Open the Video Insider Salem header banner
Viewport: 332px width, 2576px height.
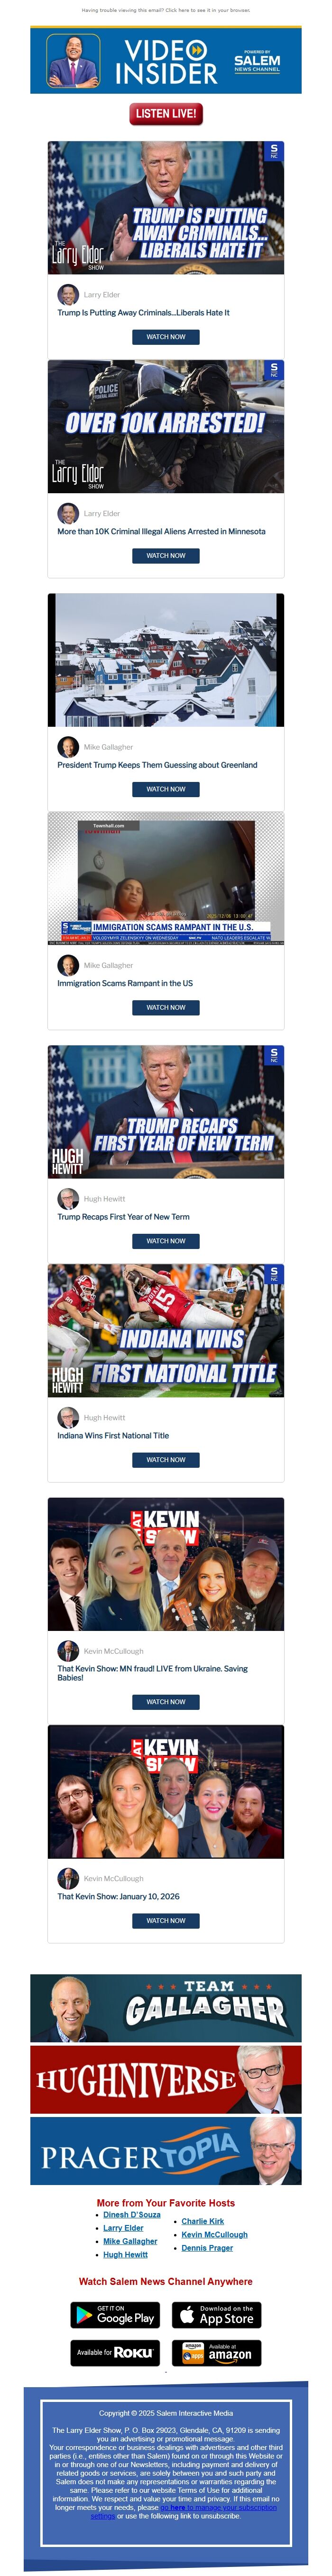(x=166, y=60)
